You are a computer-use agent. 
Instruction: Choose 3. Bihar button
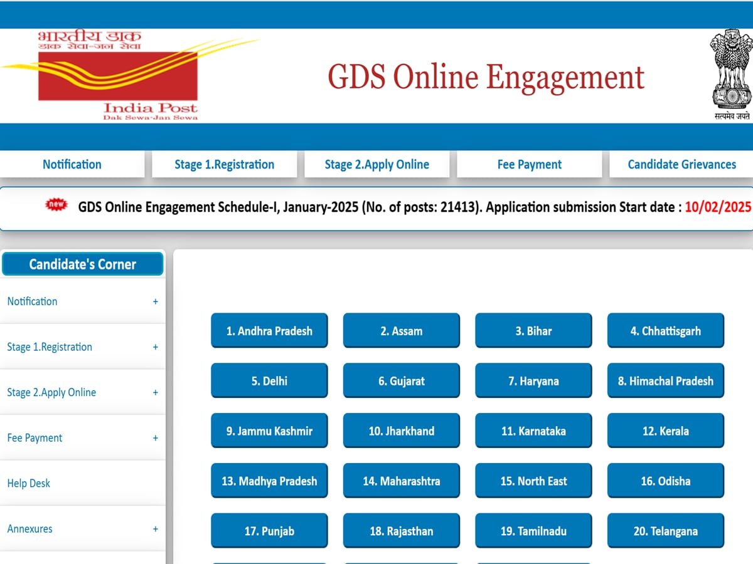[x=533, y=330]
